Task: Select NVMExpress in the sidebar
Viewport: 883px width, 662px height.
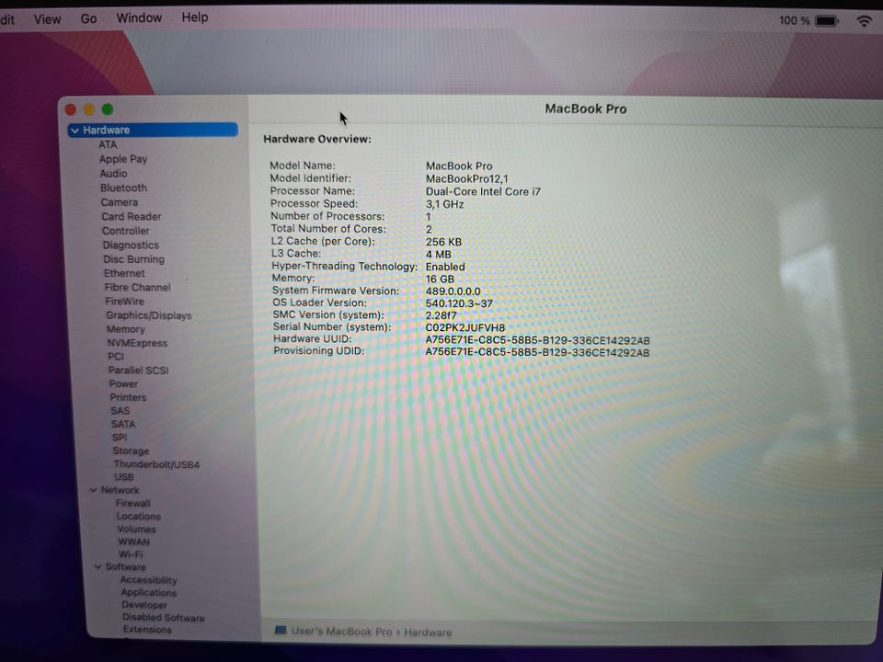Action: pos(137,343)
